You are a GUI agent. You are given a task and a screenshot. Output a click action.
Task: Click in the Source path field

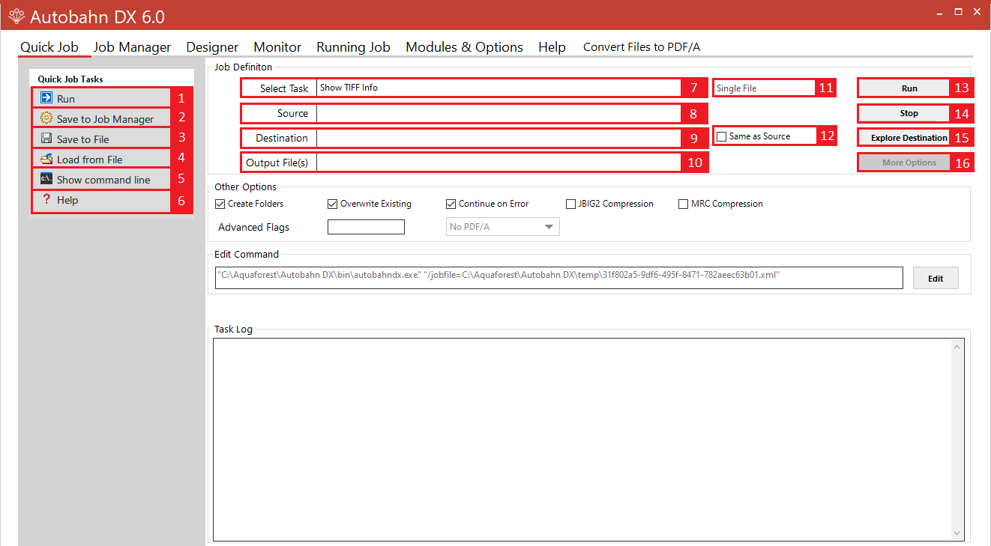tap(498, 113)
